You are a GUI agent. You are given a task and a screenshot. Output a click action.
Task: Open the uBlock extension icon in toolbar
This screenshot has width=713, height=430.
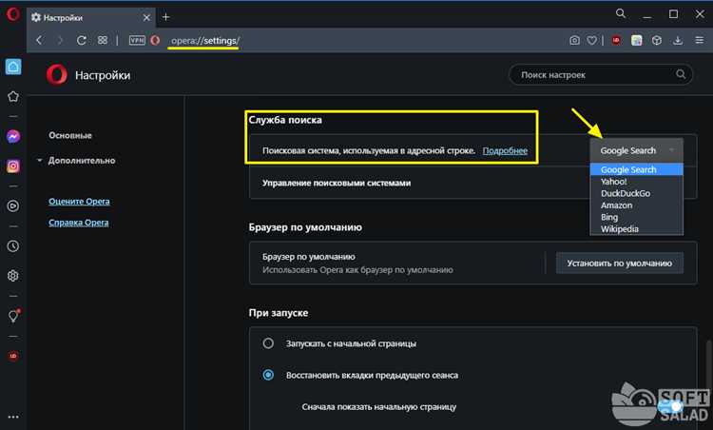[x=616, y=41]
